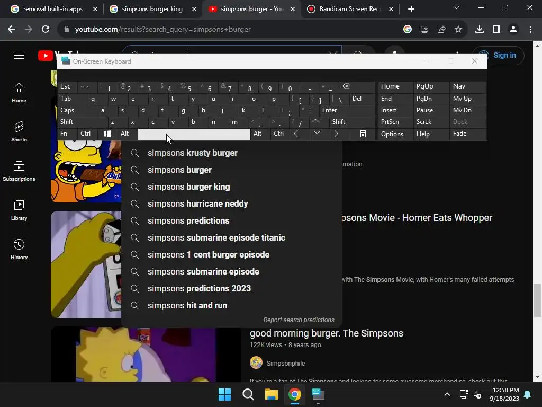Image resolution: width=542 pixels, height=407 pixels.
Task: Click On-Screen Keyboard taskbar icon
Action: click(x=318, y=394)
